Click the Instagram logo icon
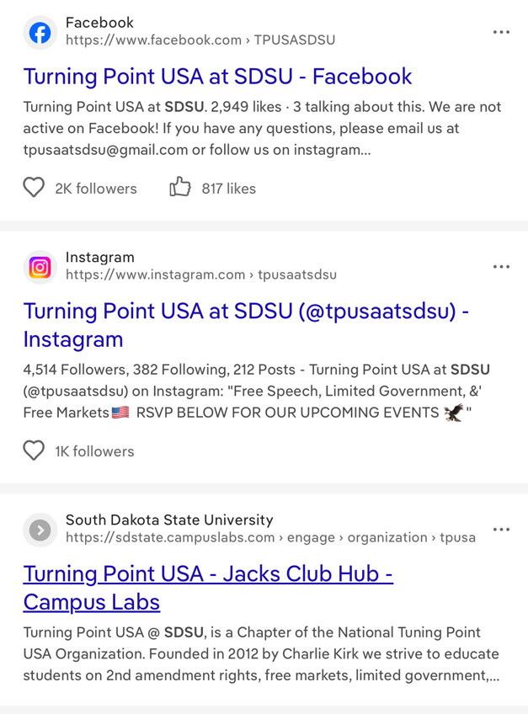The height and width of the screenshot is (714, 528). pyautogui.click(x=40, y=267)
